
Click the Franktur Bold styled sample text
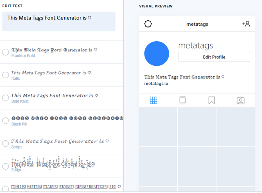point(52,50)
